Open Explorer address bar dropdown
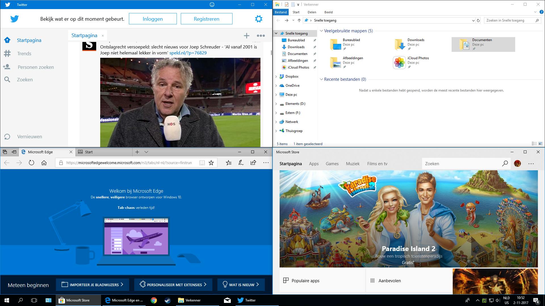Screen dimensions: 545x306 pos(473,20)
